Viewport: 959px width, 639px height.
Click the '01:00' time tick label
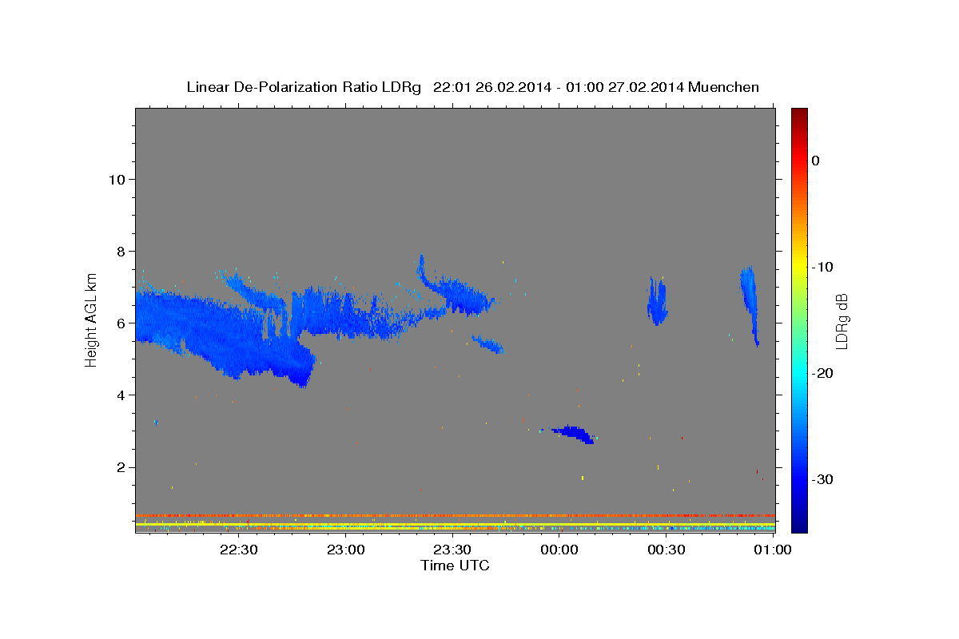[x=773, y=550]
